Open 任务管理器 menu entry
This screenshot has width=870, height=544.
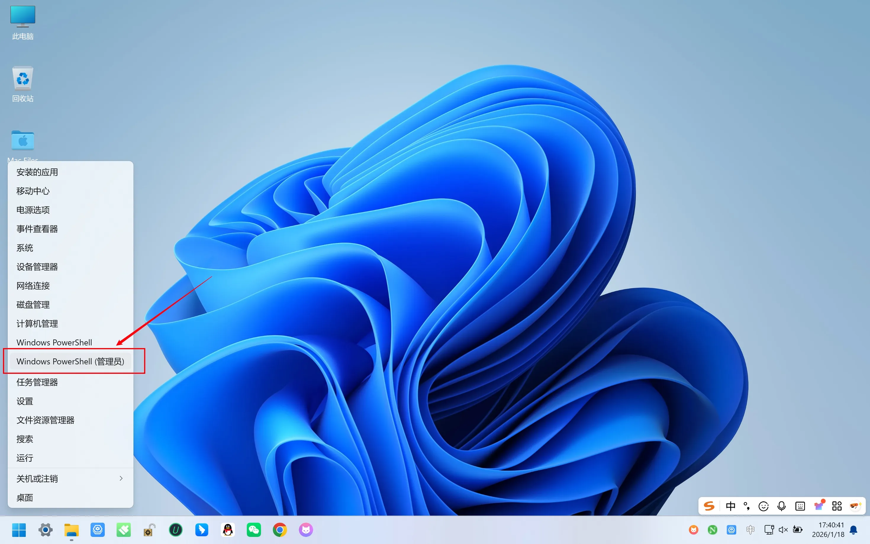click(37, 382)
